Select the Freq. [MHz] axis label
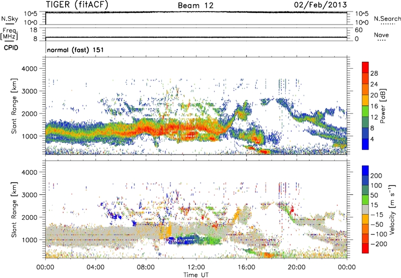This screenshot has width=401, height=278. [9, 34]
